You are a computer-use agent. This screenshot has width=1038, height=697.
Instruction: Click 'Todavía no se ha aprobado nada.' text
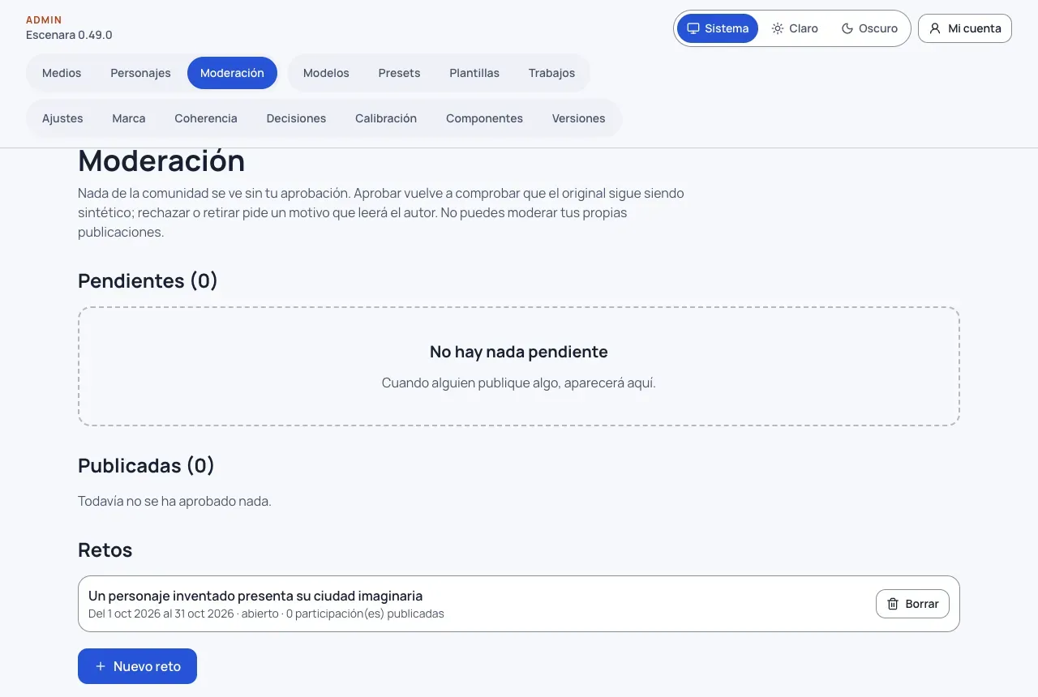pyautogui.click(x=174, y=501)
